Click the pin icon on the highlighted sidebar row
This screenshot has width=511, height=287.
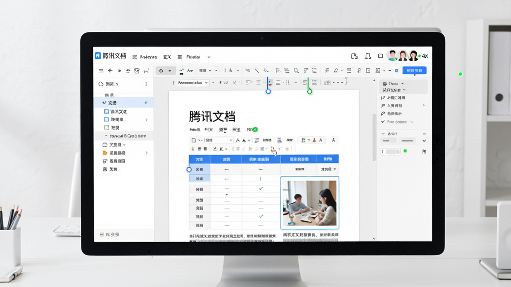tap(146, 103)
